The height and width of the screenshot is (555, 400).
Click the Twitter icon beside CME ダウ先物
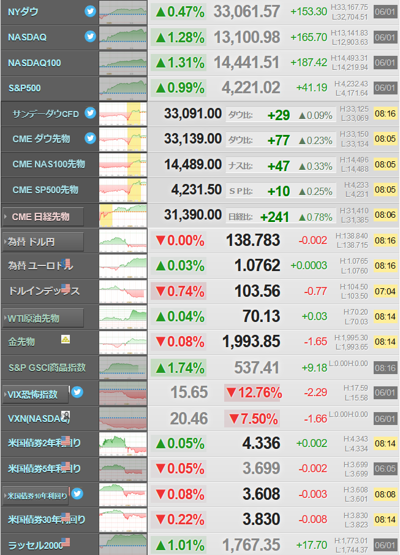click(x=90, y=138)
